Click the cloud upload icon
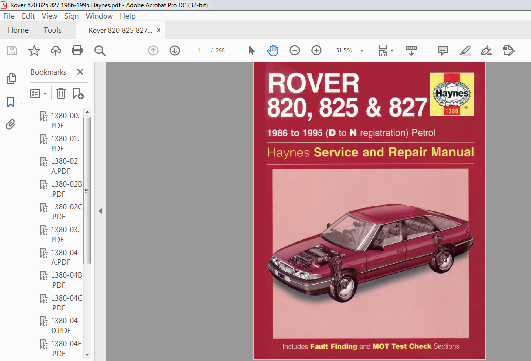Image resolution: width=531 pixels, height=361 pixels. [x=56, y=51]
